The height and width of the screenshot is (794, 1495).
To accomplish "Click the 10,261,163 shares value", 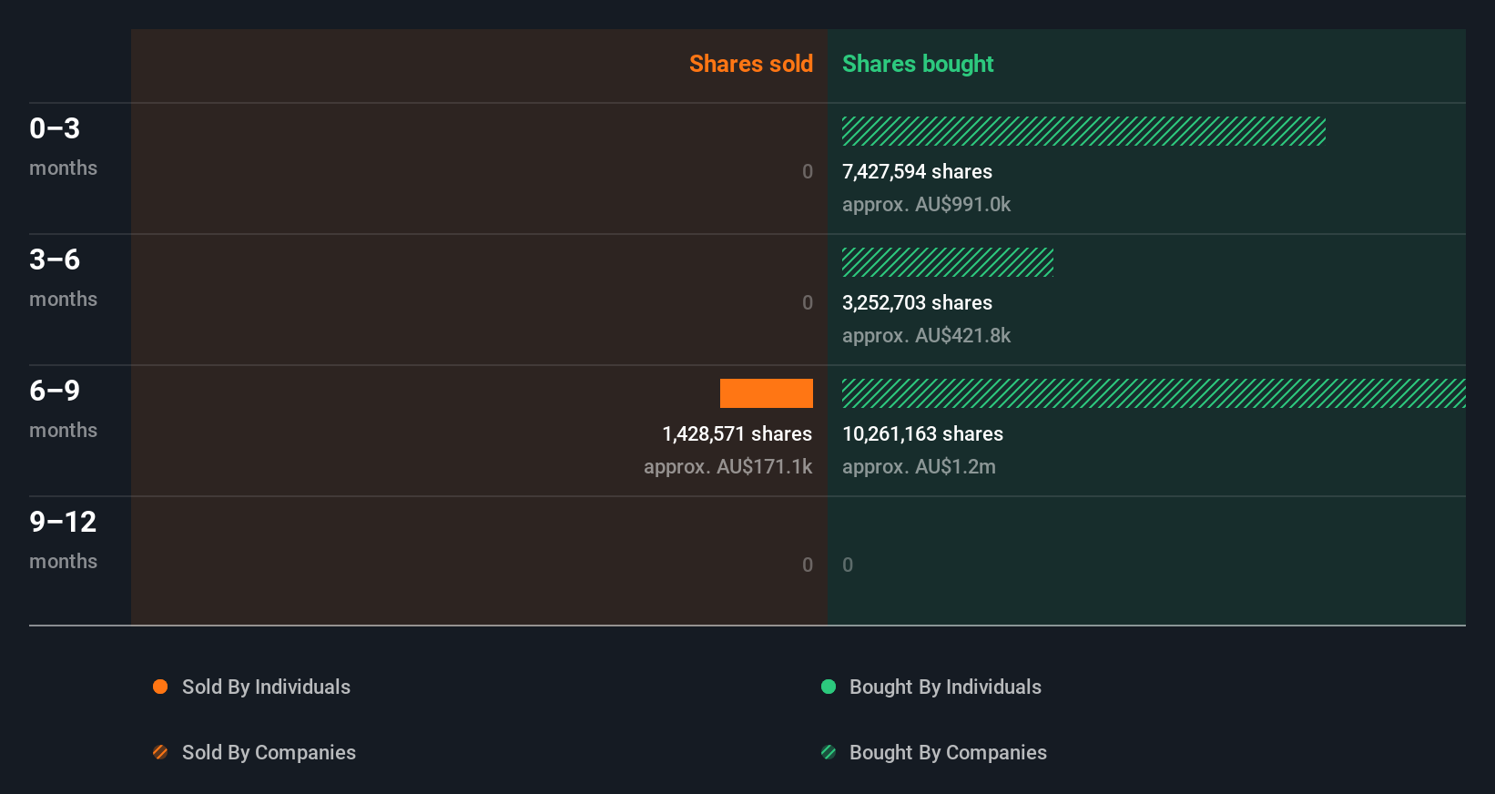I will coord(922,433).
